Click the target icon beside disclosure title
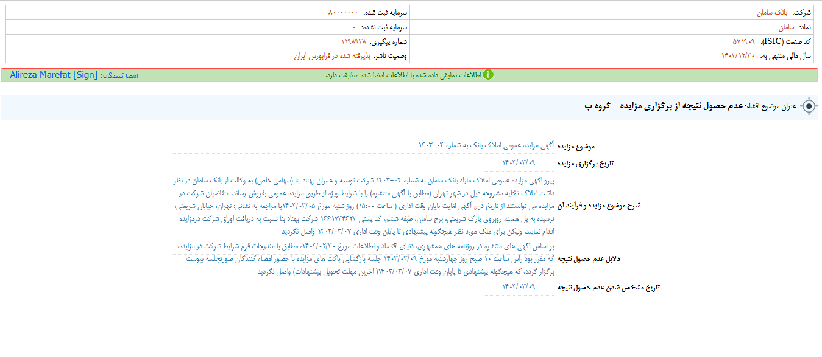The height and width of the screenshot is (357, 822). 809,106
